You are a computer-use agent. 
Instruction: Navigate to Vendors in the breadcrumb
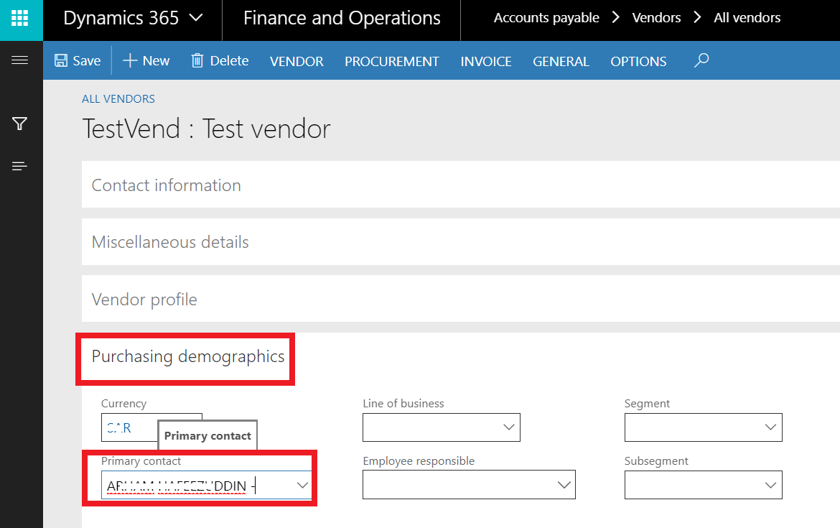(x=655, y=17)
